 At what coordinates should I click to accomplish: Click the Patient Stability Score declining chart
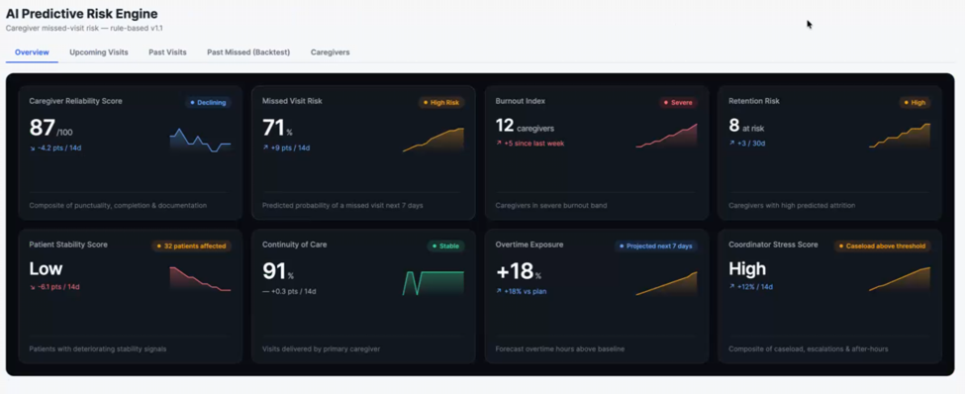(x=200, y=279)
